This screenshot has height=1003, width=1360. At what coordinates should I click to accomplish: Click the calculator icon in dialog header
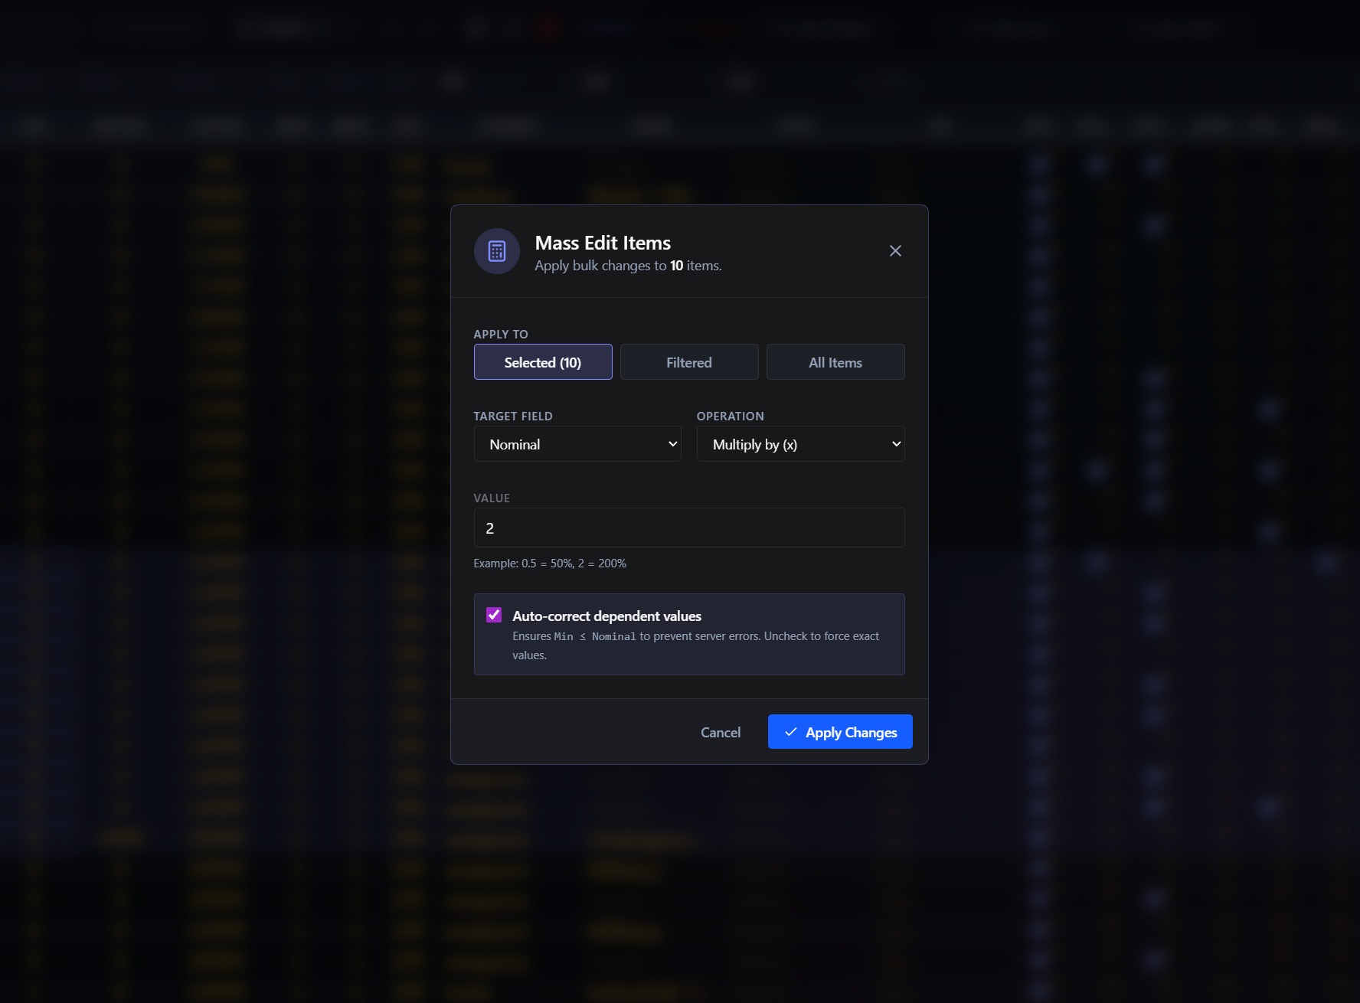click(x=497, y=251)
